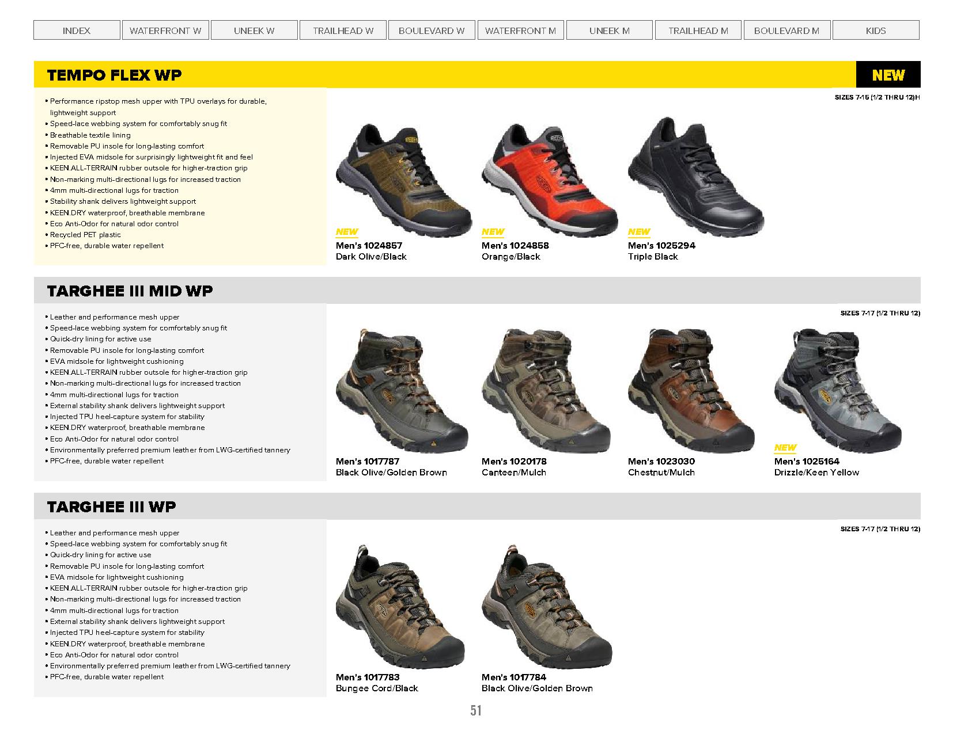Go to the KIDS tab

876,31
